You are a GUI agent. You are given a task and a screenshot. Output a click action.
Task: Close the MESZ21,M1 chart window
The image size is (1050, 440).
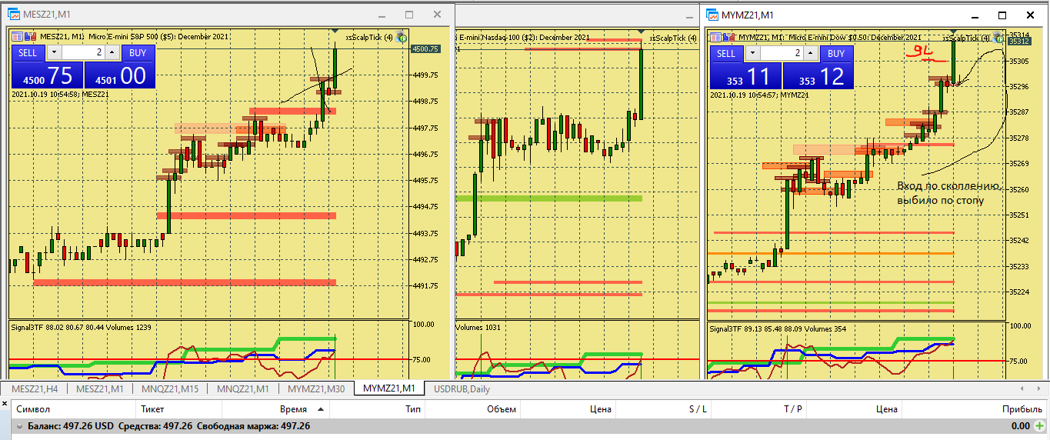point(437,15)
